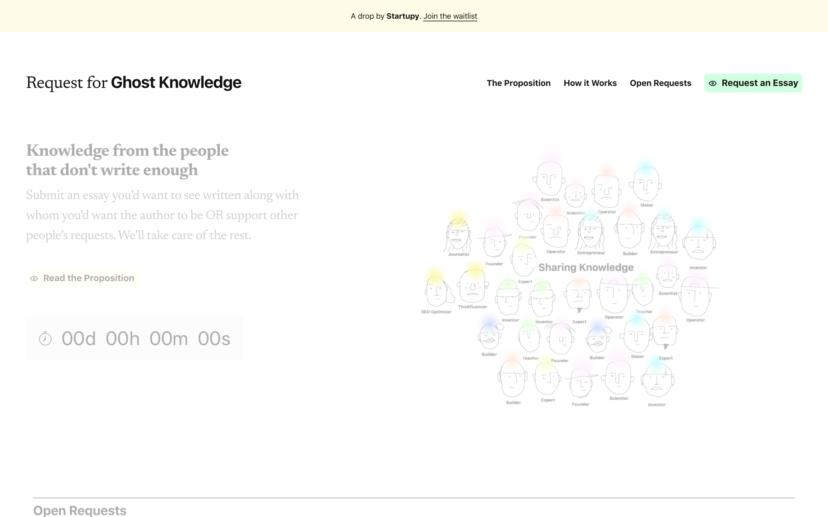
Task: Click the Thinkfluencer face illustration
Action: coord(473,287)
